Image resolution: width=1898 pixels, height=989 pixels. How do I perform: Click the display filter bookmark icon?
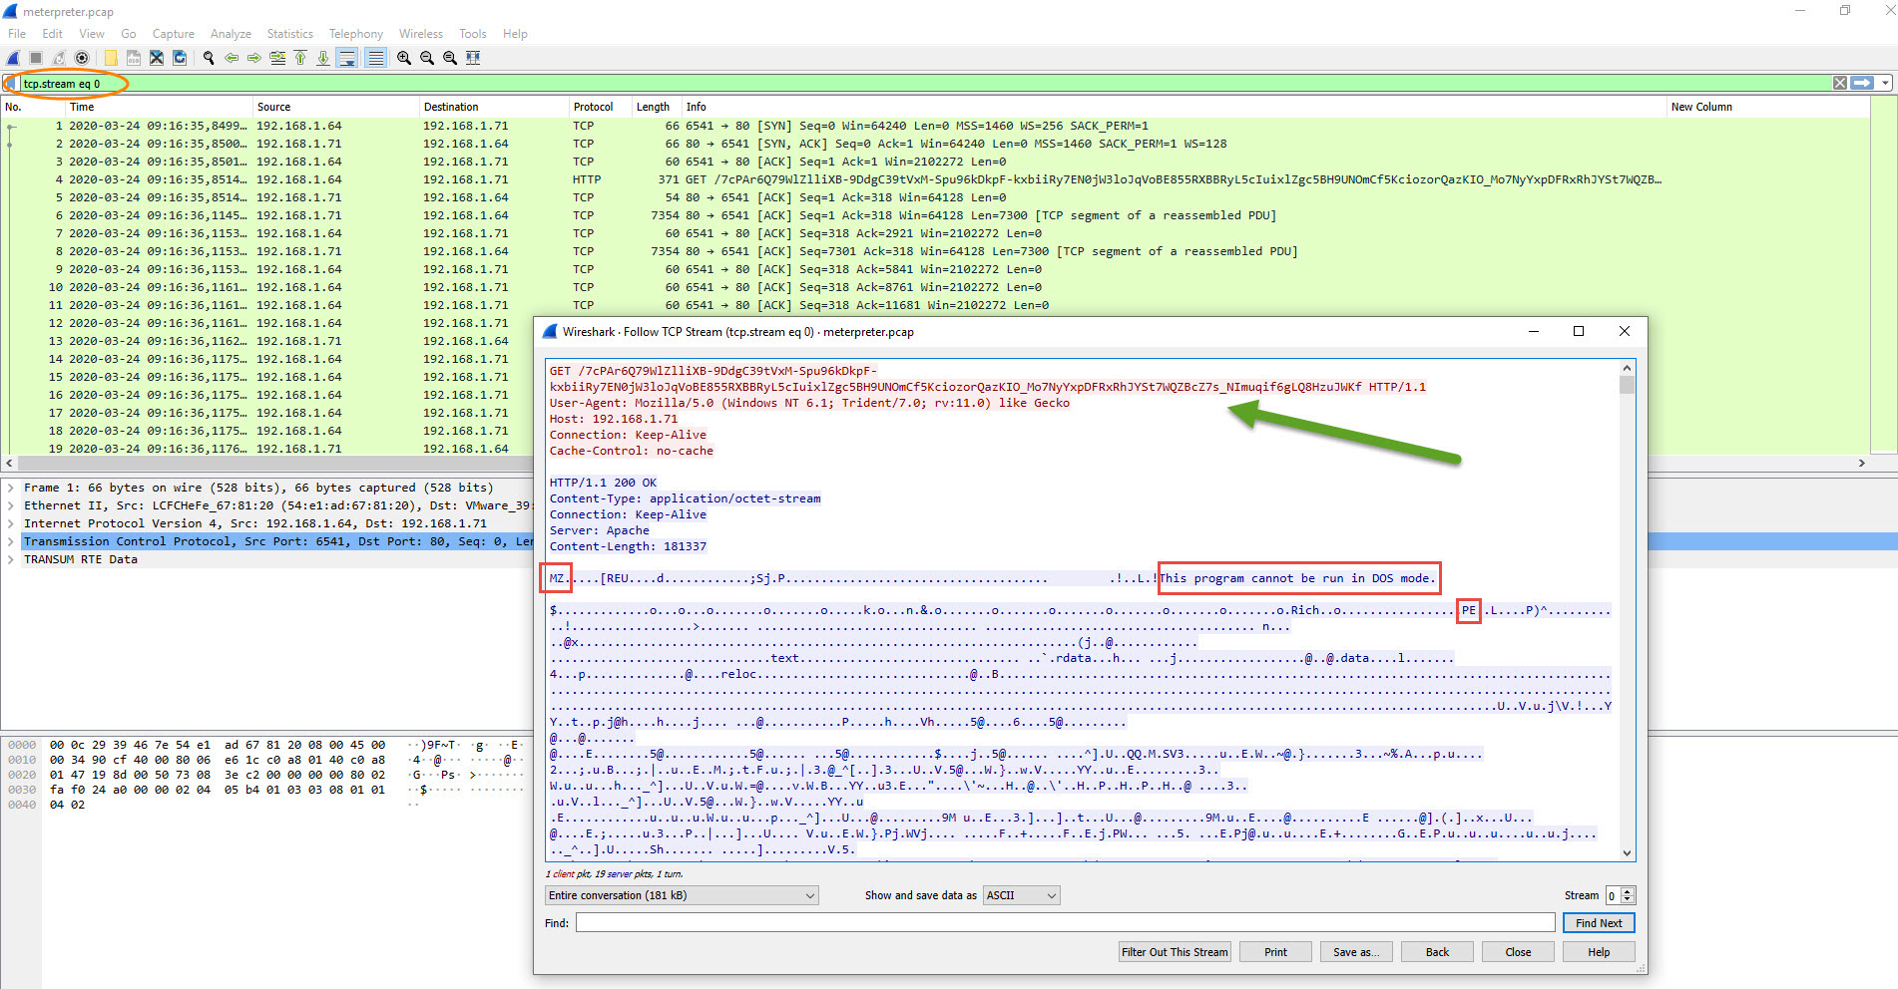point(11,84)
